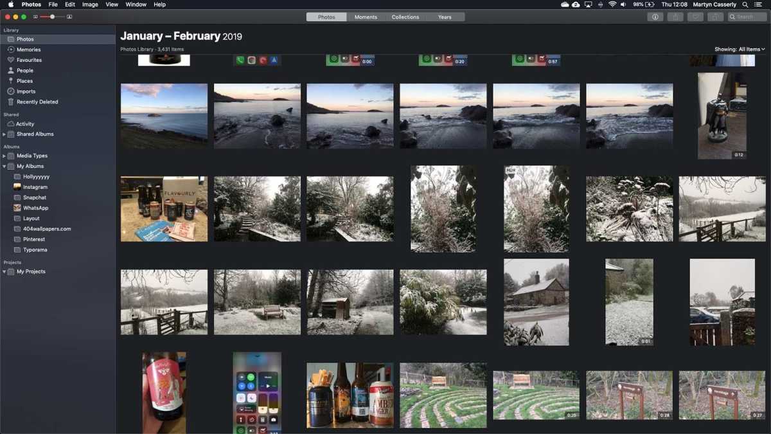
Task: Select the 0:25 grass labyrinth video thumbnail
Action: pyautogui.click(x=536, y=395)
